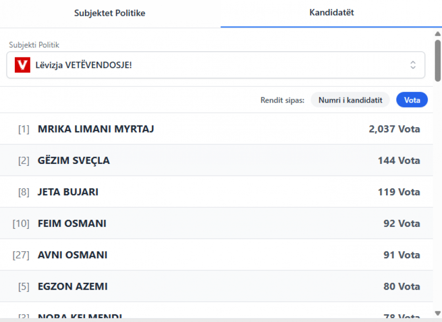
Task: Sort by Numri i kandidatit
Action: (350, 100)
